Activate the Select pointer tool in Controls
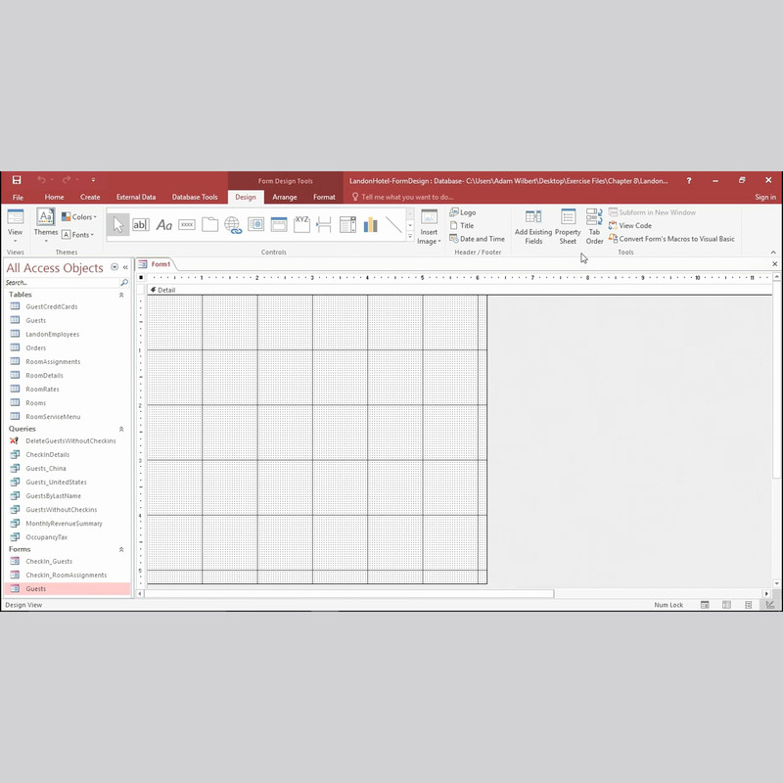This screenshot has height=783, width=783. 117,225
